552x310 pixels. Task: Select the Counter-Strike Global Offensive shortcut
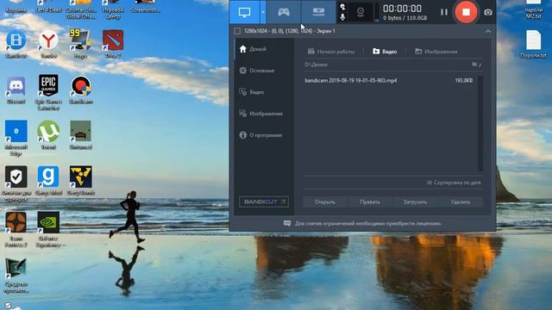[80, 9]
